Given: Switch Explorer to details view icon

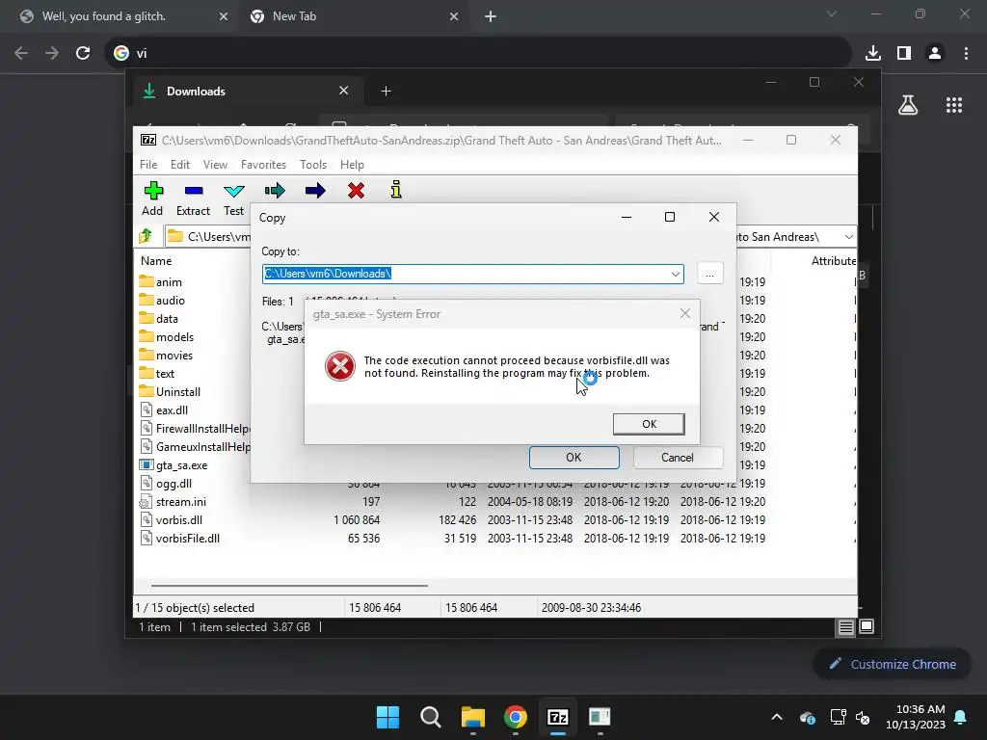Looking at the screenshot, I should point(845,626).
